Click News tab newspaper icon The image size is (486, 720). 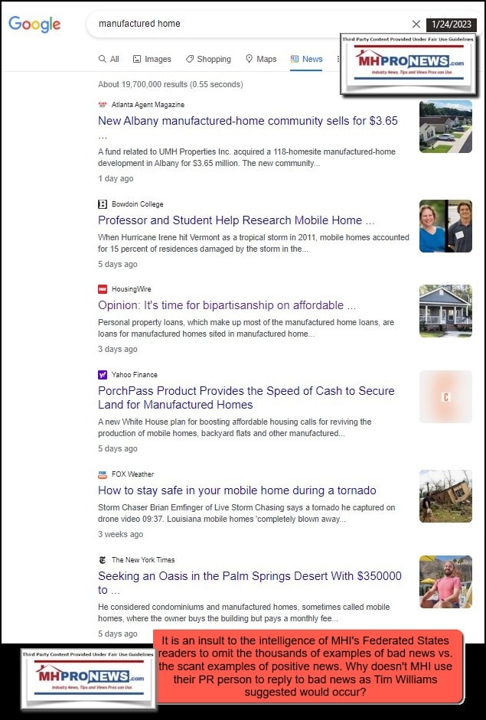(295, 59)
